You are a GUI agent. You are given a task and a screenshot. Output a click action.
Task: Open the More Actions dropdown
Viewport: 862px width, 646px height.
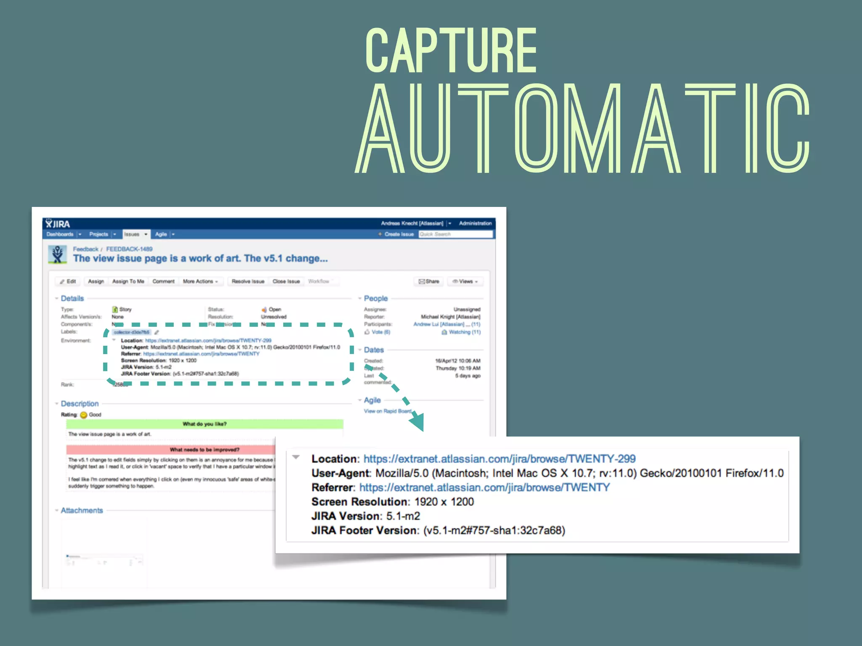coord(200,281)
